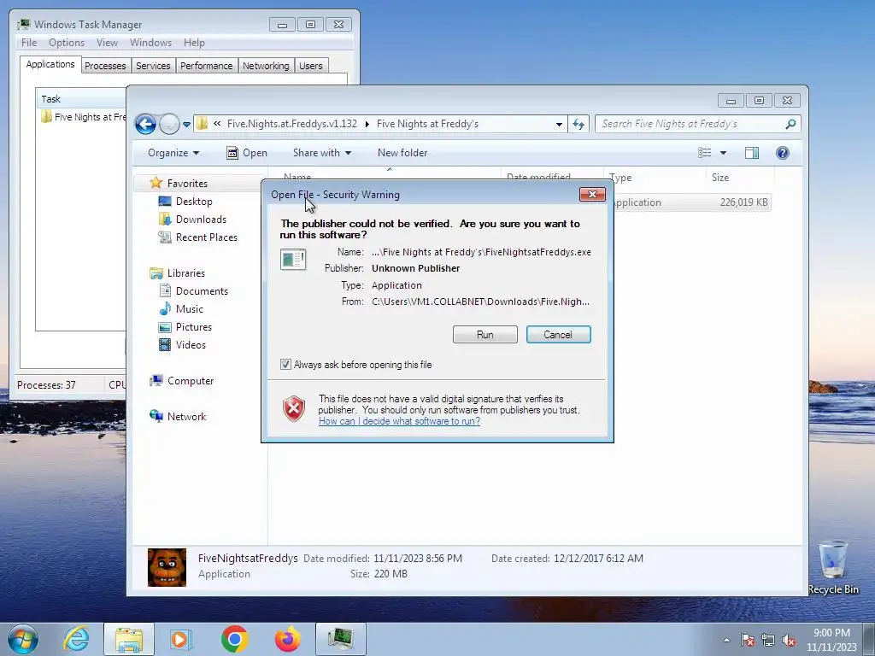Switch to Performance tab in Task Manager
Viewport: 875px width, 656px height.
click(206, 66)
